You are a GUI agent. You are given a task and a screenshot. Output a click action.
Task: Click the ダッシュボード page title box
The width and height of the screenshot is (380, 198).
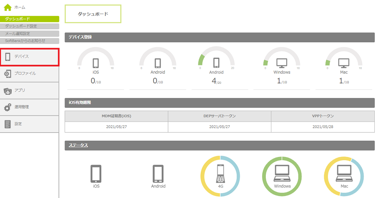93,14
